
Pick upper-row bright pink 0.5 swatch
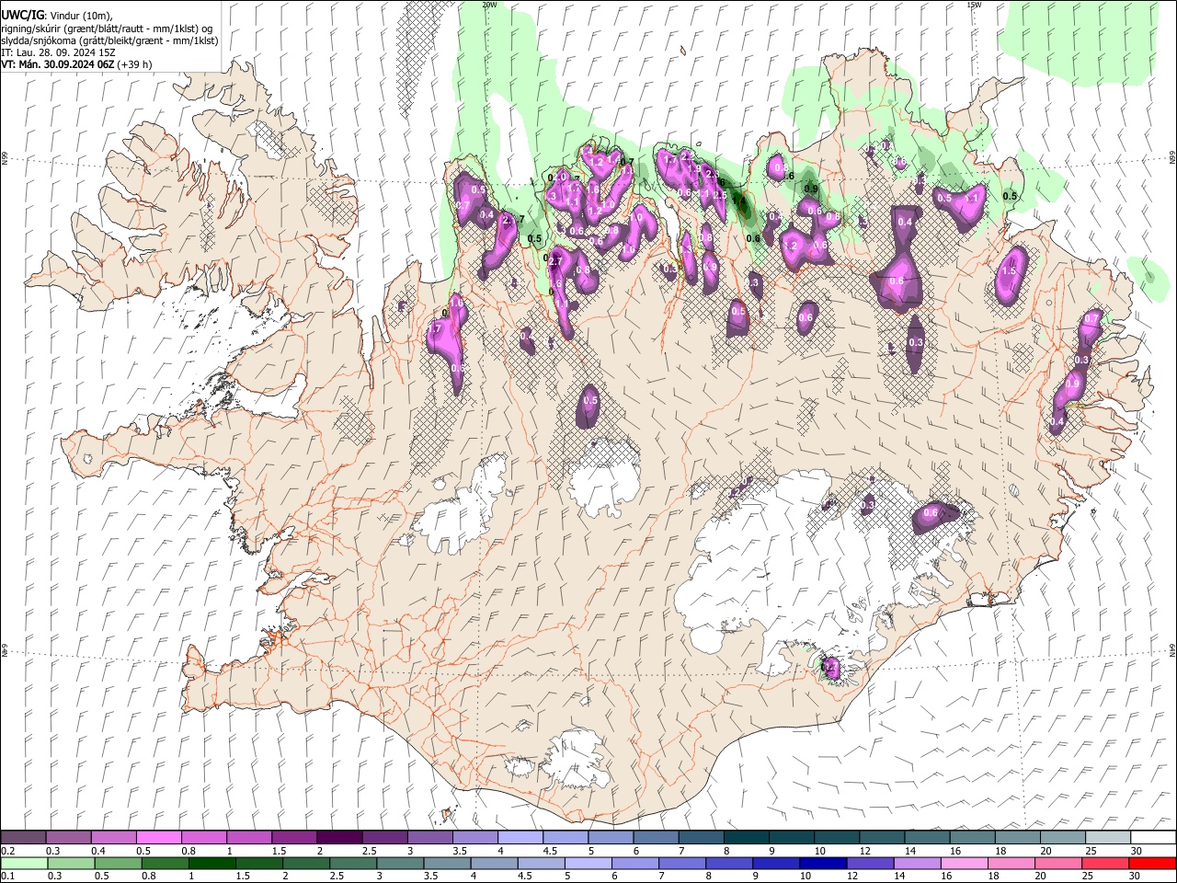[159, 838]
